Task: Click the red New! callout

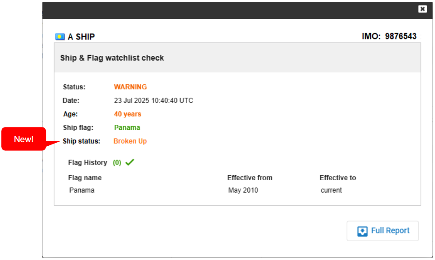Action: pyautogui.click(x=24, y=139)
